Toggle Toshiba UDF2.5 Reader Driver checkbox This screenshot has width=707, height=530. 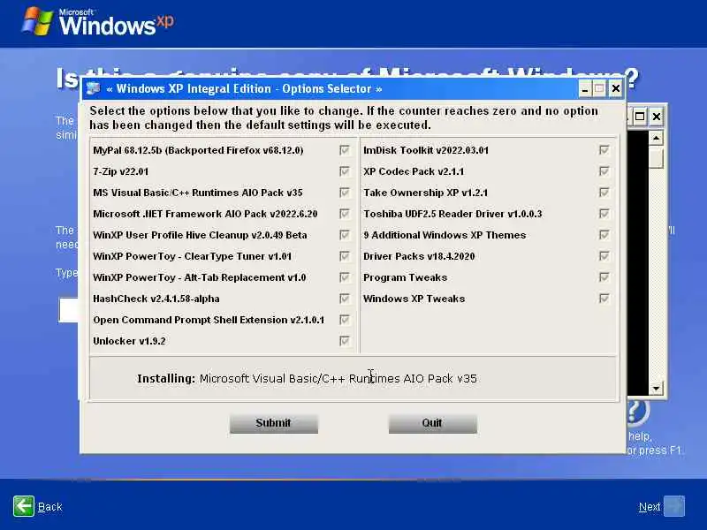604,214
